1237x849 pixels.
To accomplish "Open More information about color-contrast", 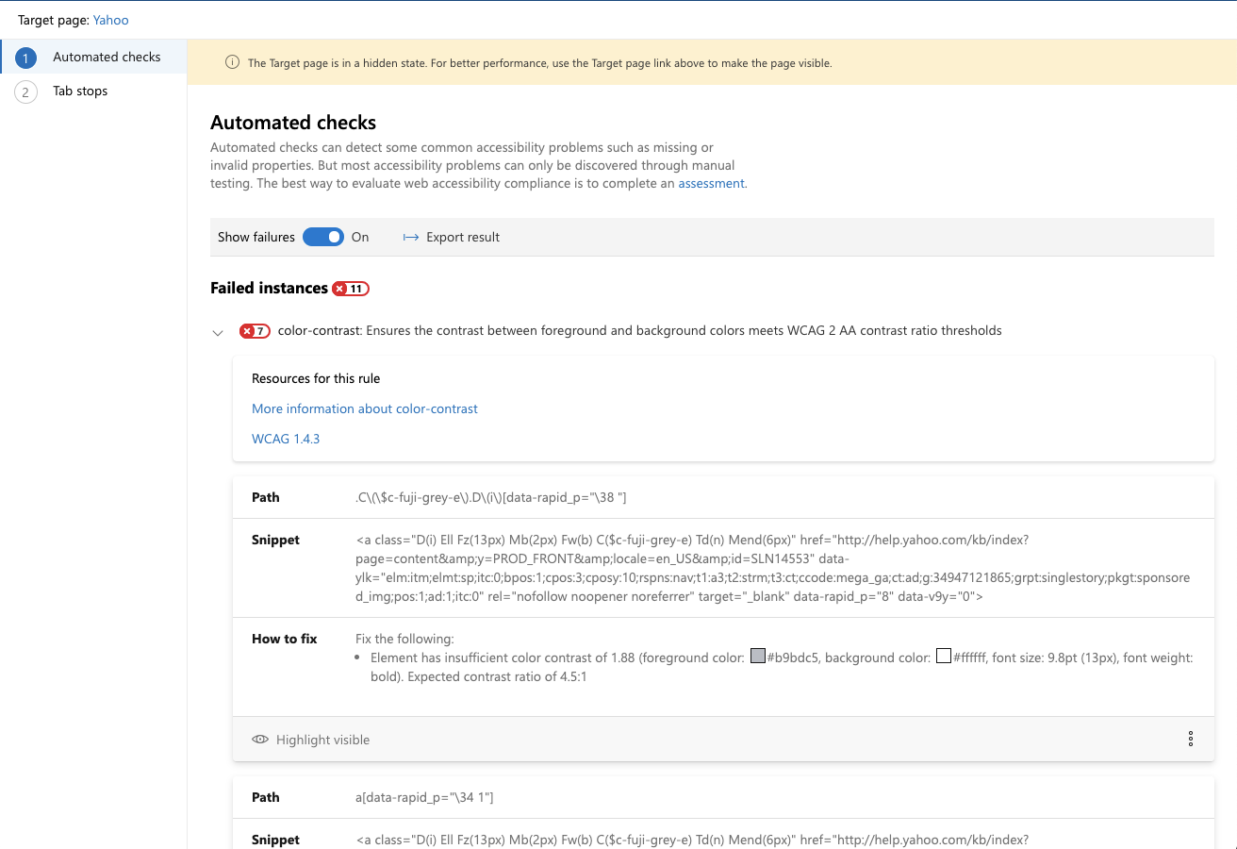I will click(365, 408).
